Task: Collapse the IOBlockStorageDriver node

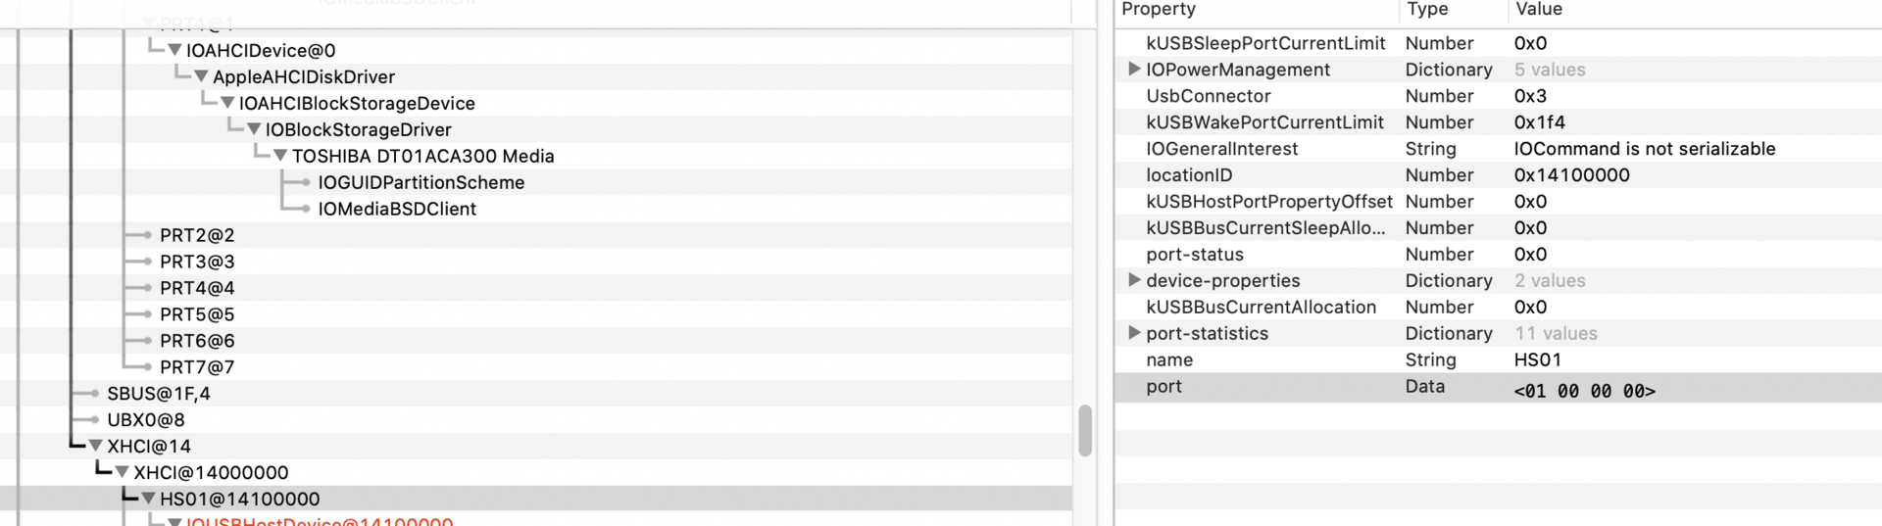Action: [254, 129]
